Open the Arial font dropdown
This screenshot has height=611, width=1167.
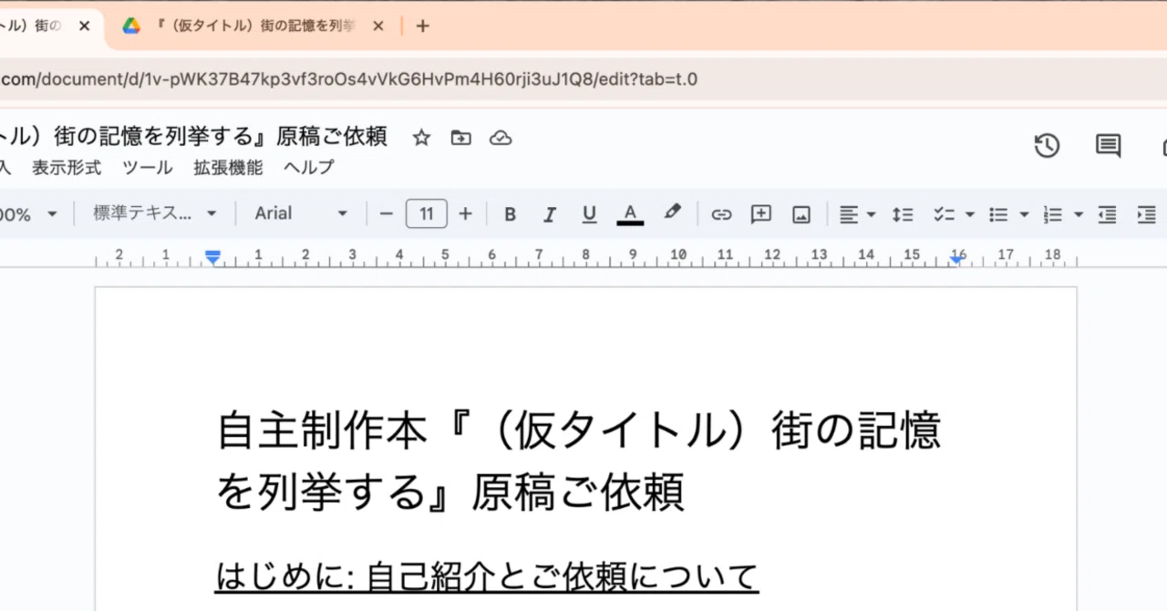pos(301,213)
